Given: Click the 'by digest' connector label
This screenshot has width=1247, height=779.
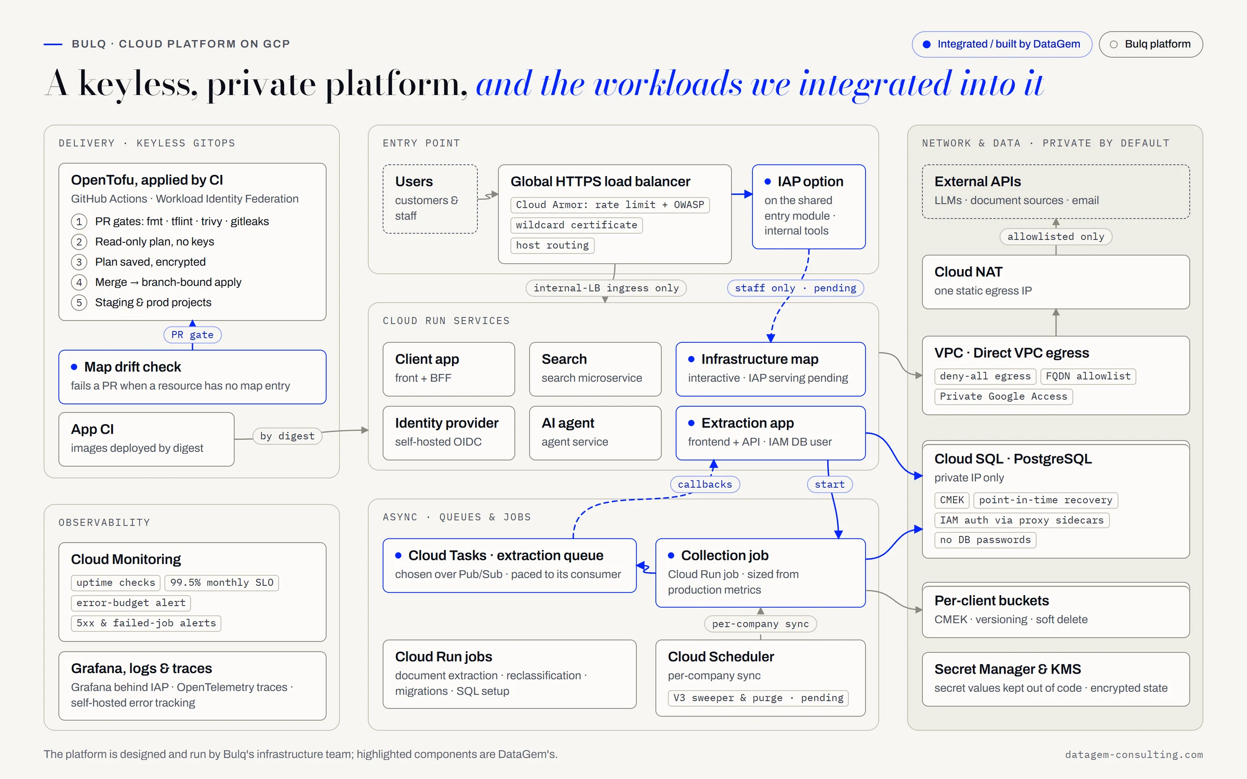Looking at the screenshot, I should (287, 436).
